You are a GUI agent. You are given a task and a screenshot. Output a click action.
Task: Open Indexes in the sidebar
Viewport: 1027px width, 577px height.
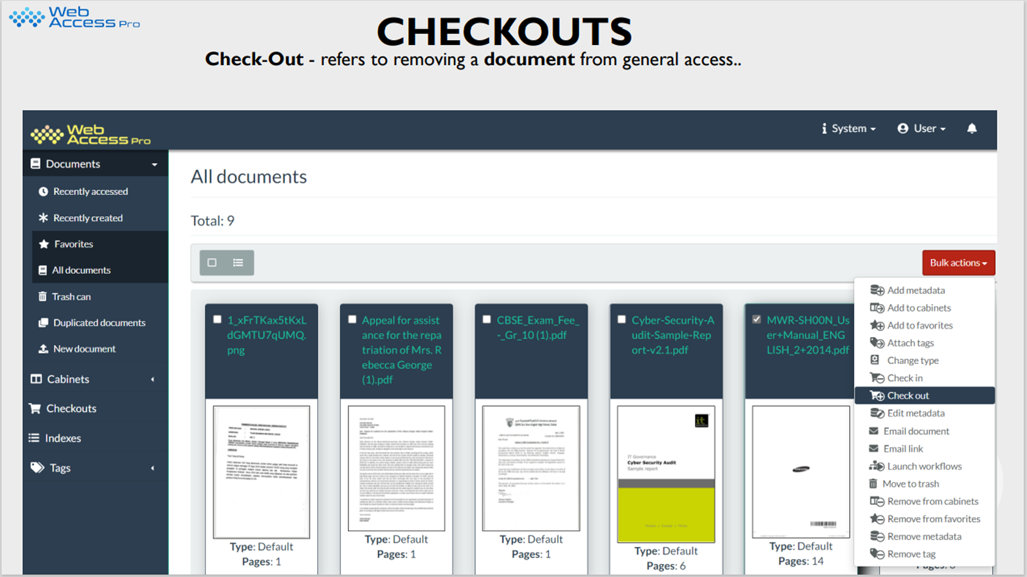coord(63,438)
